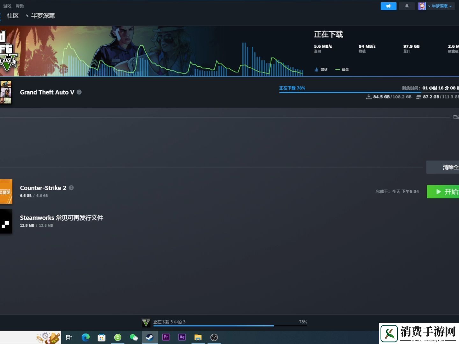459x344 pixels.
Task: Open Microsoft Edge from the taskbar
Action: pos(85,337)
